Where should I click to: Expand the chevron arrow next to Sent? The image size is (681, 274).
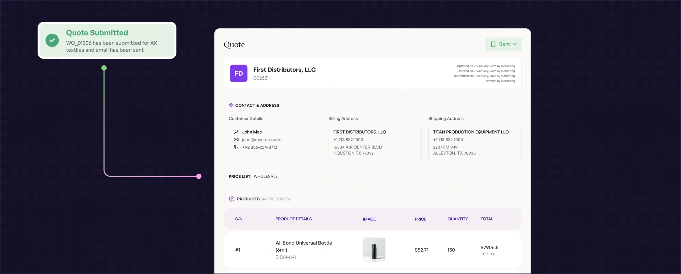515,45
